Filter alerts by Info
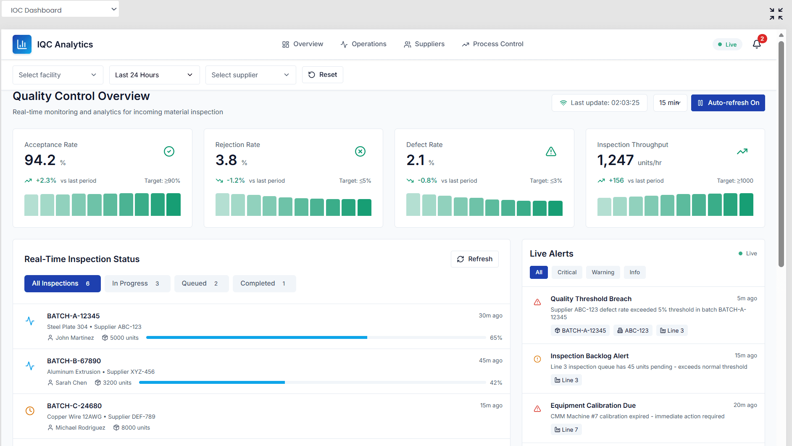The width and height of the screenshot is (792, 446). tap(634, 272)
